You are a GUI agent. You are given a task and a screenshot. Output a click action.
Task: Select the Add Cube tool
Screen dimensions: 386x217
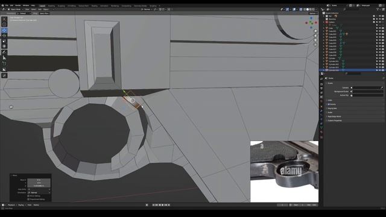click(4, 63)
